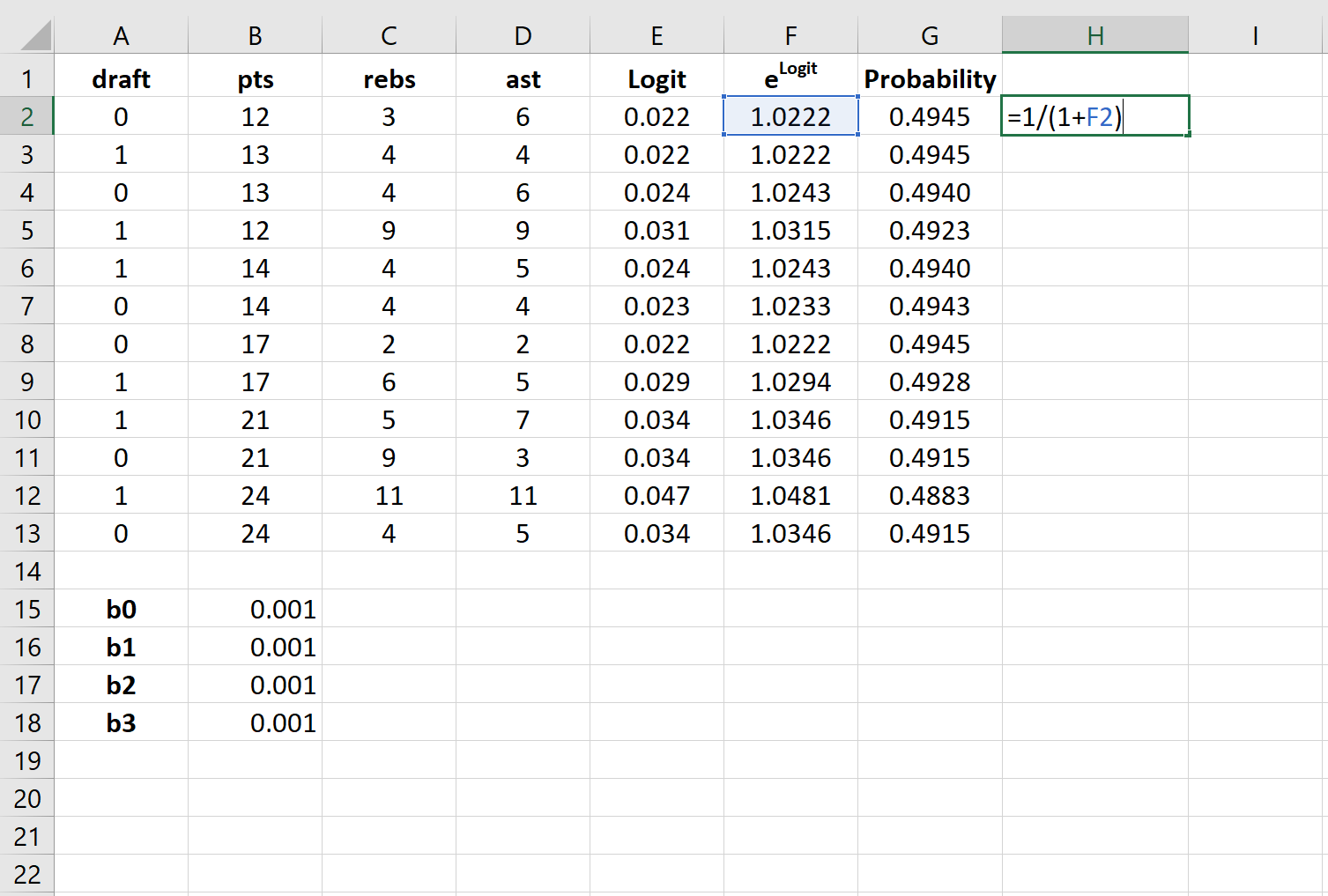Select the b0 label cell
This screenshot has height=896, width=1328.
(x=121, y=610)
